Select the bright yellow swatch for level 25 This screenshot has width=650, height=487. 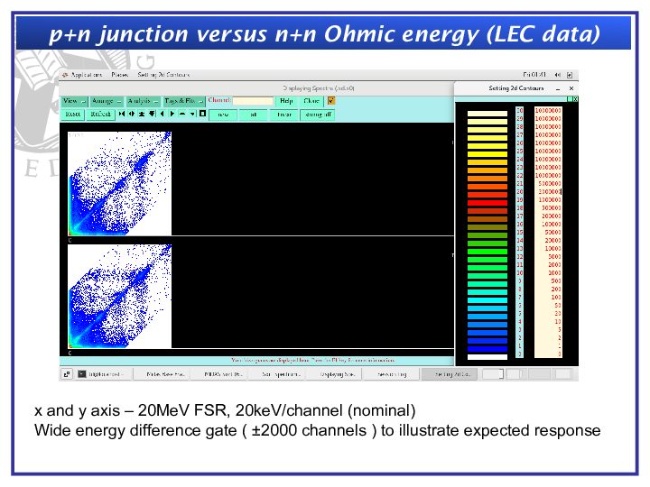pyautogui.click(x=487, y=154)
